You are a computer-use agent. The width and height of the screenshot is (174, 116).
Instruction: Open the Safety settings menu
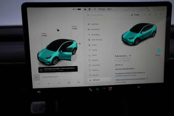tap(94, 70)
